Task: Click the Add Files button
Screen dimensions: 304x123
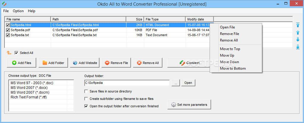Action: coord(21,63)
